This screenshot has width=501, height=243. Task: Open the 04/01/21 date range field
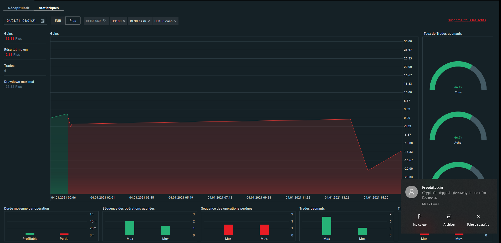tap(21, 21)
